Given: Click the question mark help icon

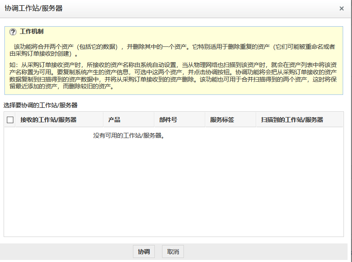Looking at the screenshot, I should point(13,32).
